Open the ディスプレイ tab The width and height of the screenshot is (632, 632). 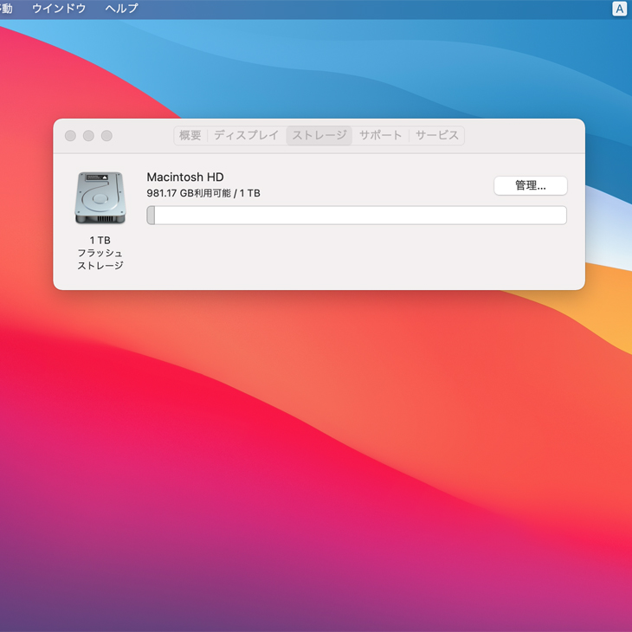246,136
